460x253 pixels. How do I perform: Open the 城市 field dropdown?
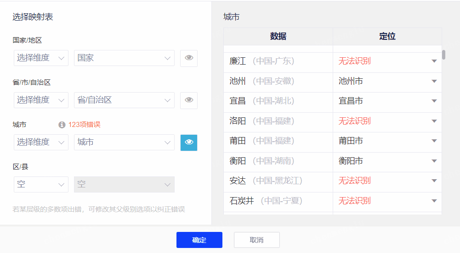[124, 143]
